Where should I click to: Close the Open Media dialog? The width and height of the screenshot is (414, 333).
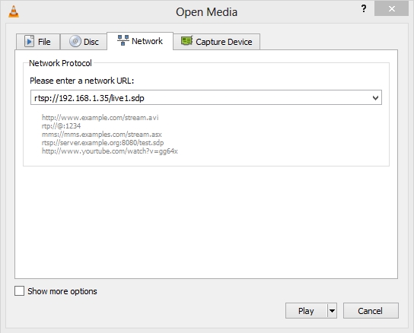[x=392, y=8]
